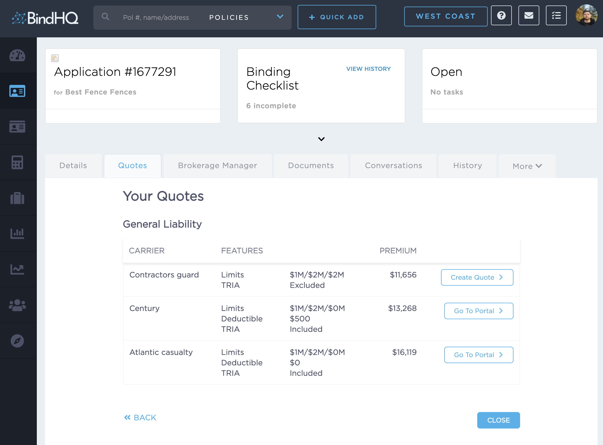
Task: Open the mail envelope icon
Action: point(529,15)
